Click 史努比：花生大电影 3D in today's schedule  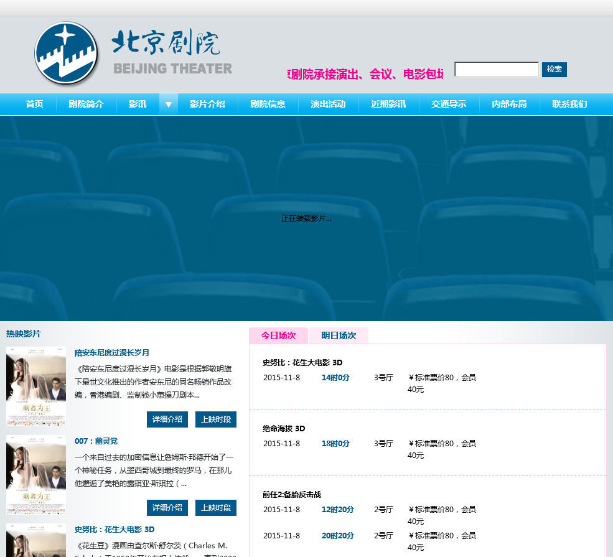pyautogui.click(x=302, y=363)
